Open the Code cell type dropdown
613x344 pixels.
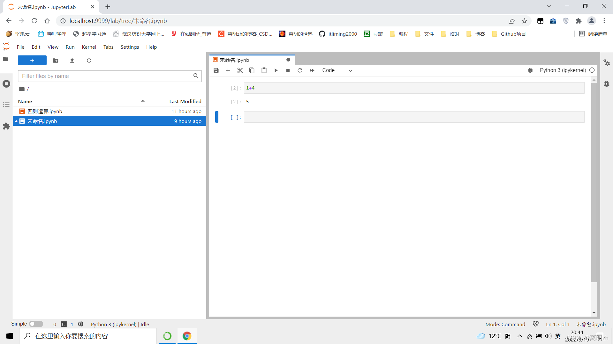tap(337, 70)
